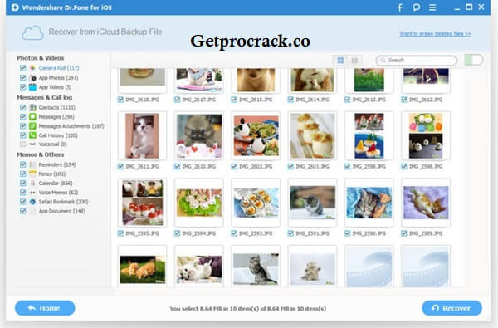
Task: Select the thumbnail IMG_2589.JPG
Action: pos(426,203)
